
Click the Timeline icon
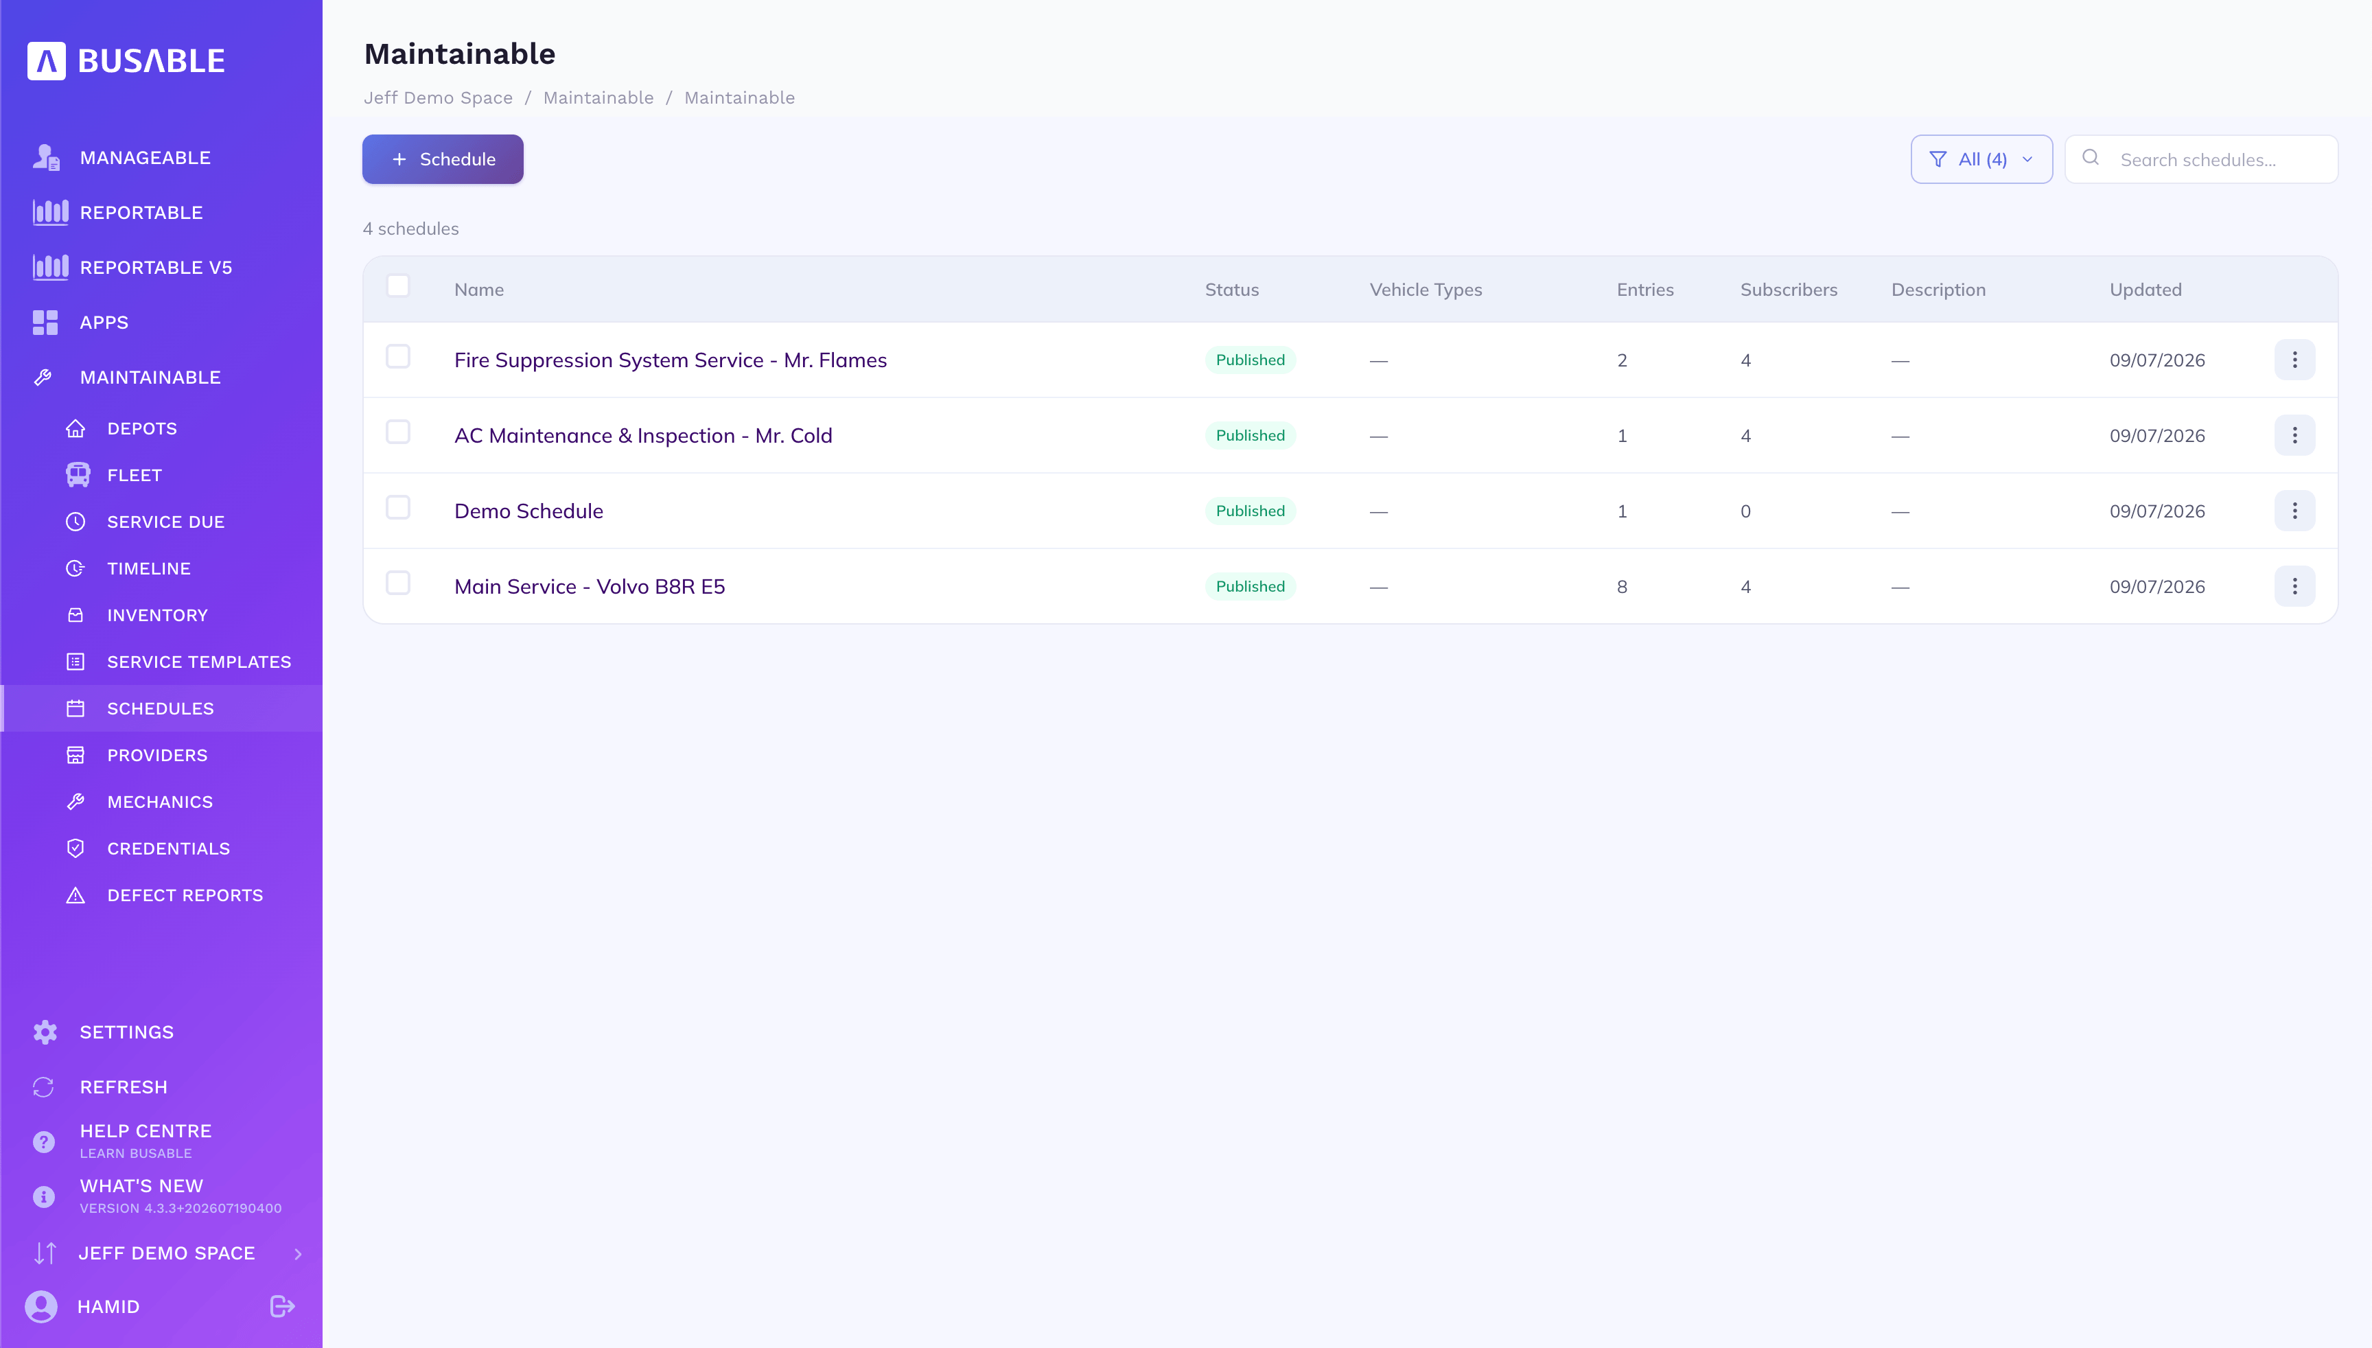click(x=76, y=568)
